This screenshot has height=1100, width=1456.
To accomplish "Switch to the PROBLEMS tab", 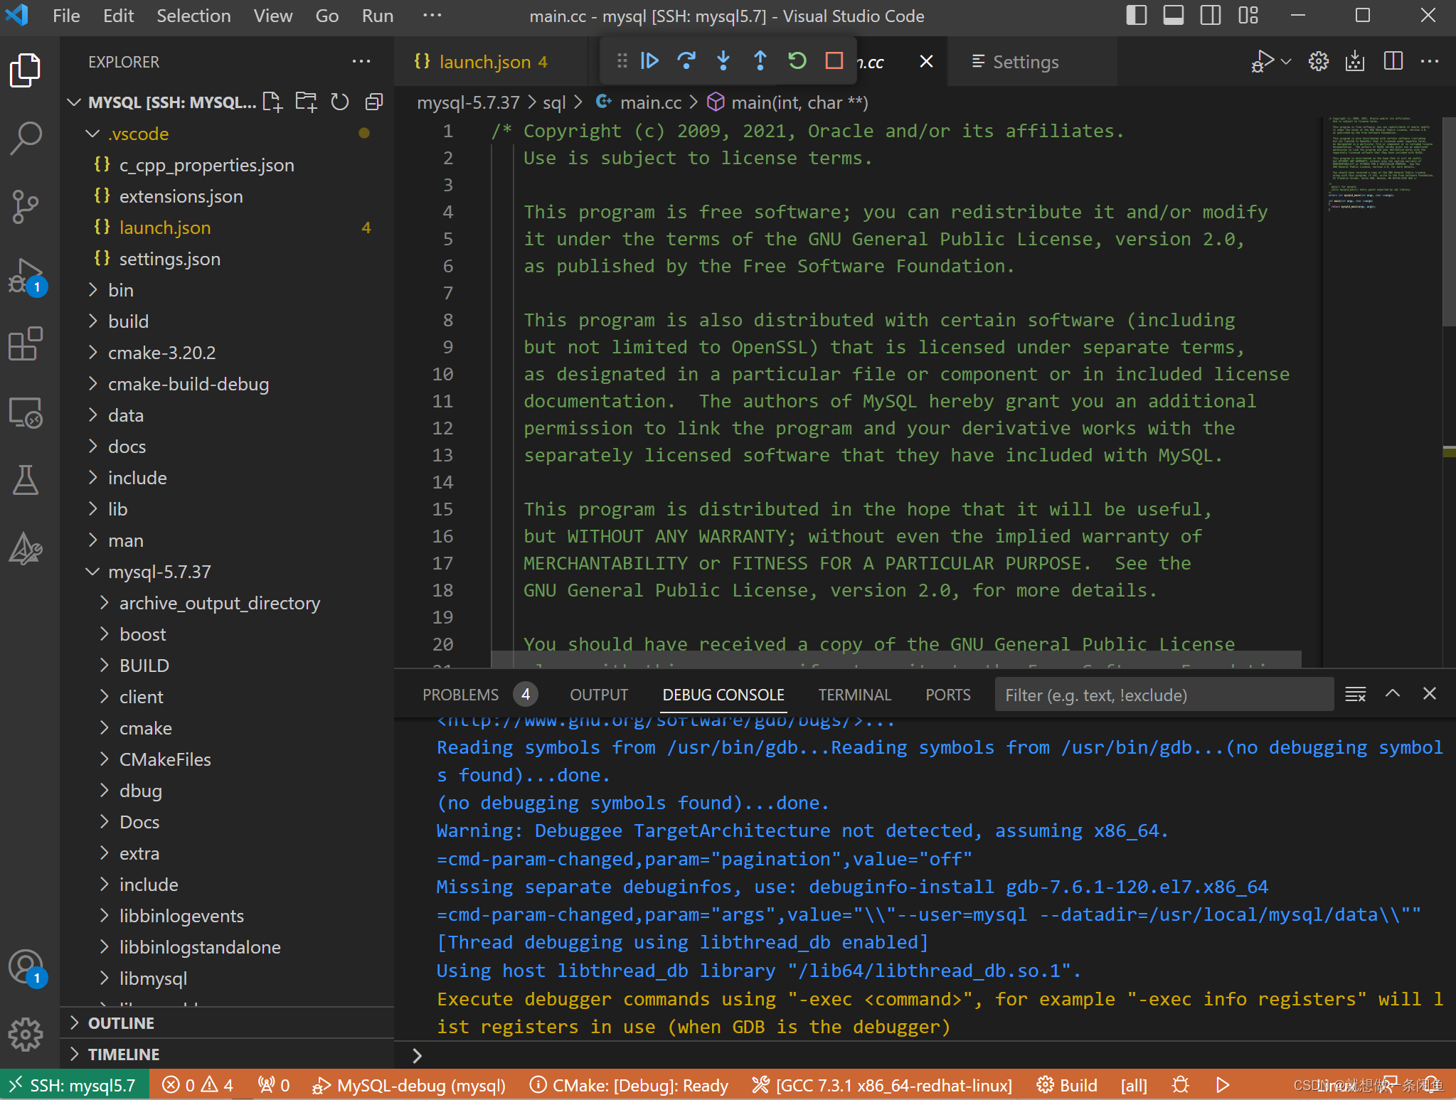I will coord(479,695).
